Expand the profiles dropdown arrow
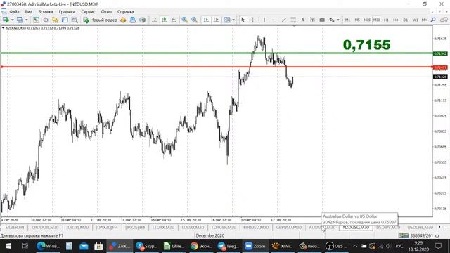Viewport: 450px width, 253px height. click(x=27, y=20)
